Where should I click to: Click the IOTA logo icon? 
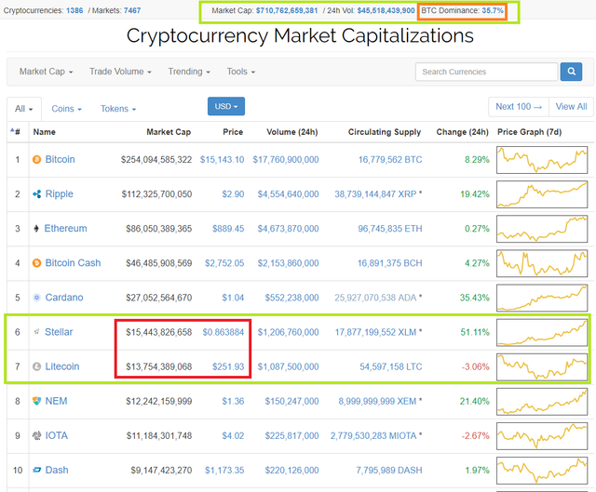[x=36, y=436]
